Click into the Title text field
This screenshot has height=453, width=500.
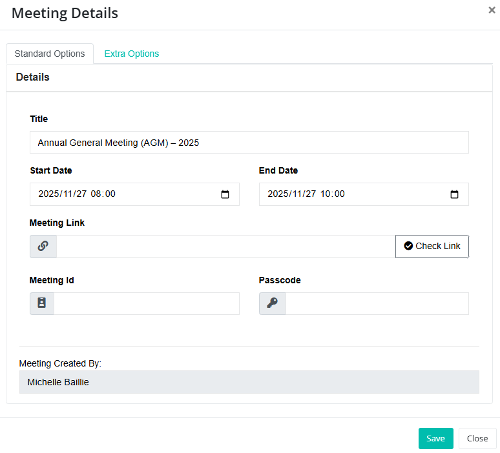[249, 143]
